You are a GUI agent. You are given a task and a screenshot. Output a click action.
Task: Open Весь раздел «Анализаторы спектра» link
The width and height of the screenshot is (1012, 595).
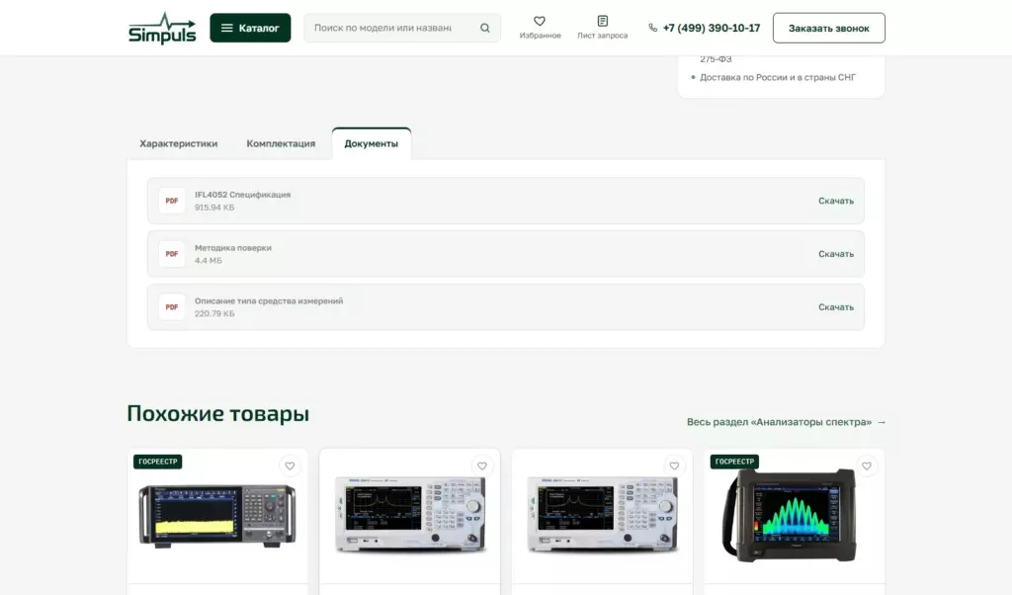click(x=786, y=421)
